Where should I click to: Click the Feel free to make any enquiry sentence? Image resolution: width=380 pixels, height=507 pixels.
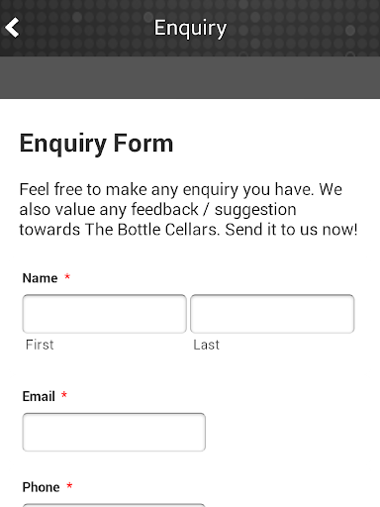click(x=166, y=189)
